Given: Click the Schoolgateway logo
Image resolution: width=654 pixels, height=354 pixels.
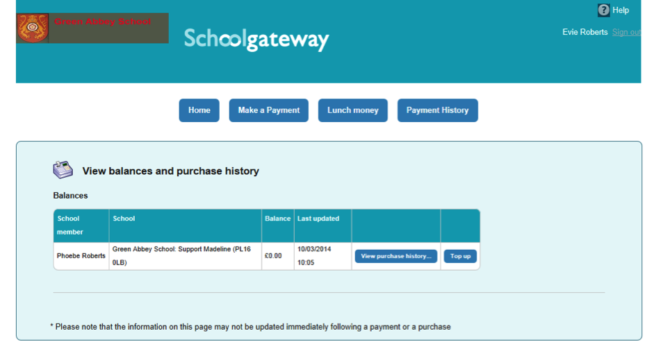Looking at the screenshot, I should coord(256,40).
